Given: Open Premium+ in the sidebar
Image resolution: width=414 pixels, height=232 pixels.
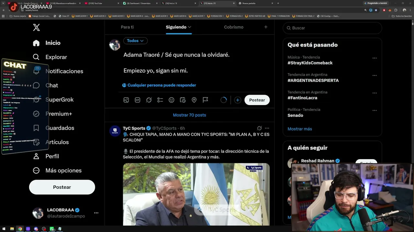Looking at the screenshot, I should 52,114.
